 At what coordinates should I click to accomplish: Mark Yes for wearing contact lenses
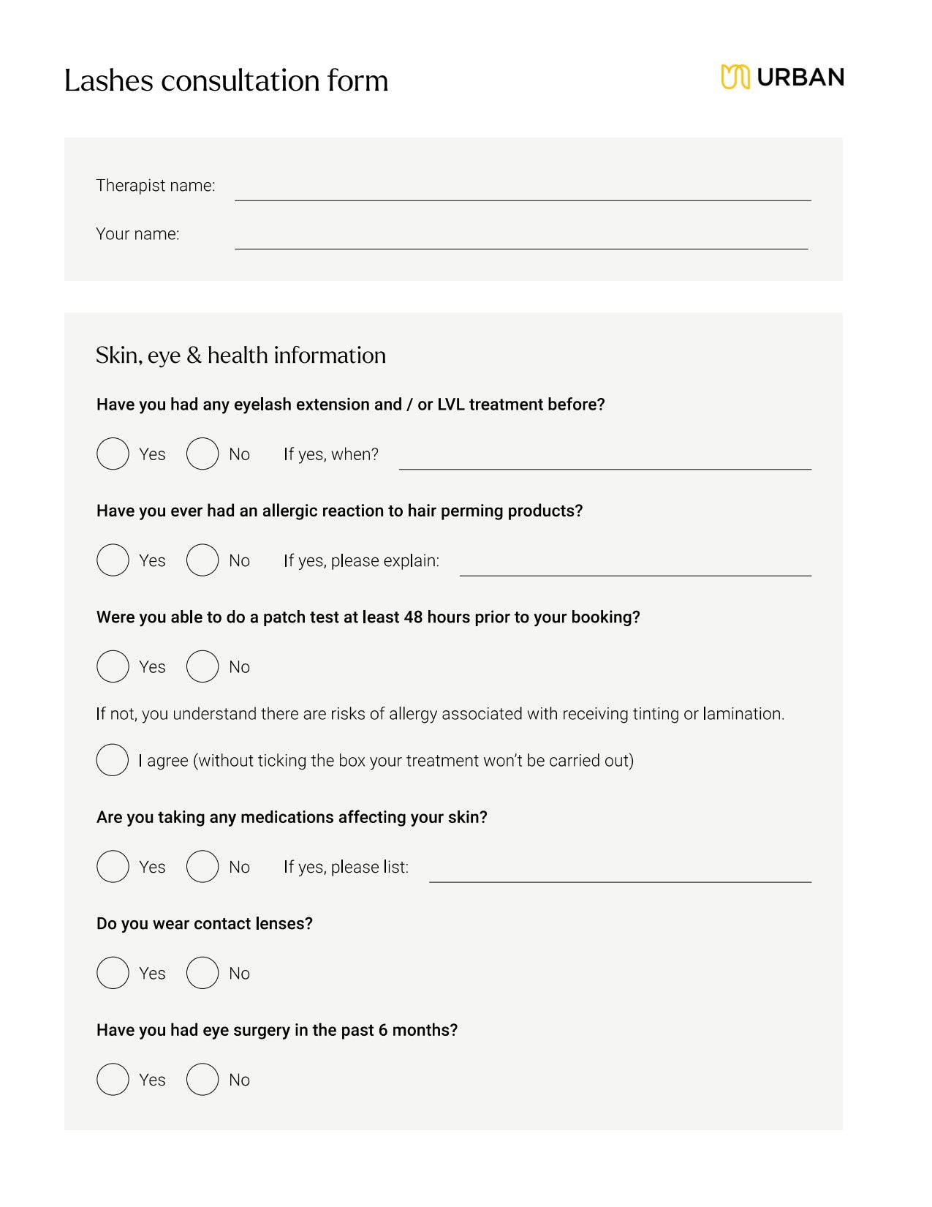[113, 973]
